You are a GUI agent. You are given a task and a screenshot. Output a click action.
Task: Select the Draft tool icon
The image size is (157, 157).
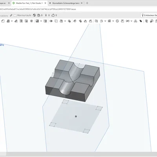pos(8,21)
